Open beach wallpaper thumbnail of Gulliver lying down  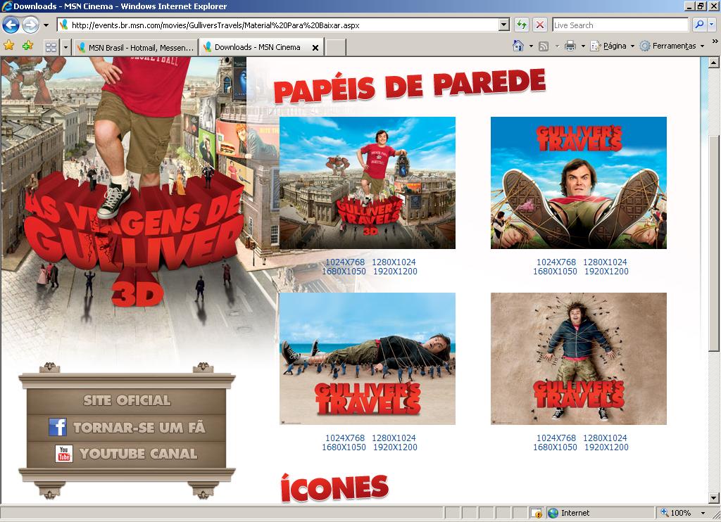pos(368,358)
